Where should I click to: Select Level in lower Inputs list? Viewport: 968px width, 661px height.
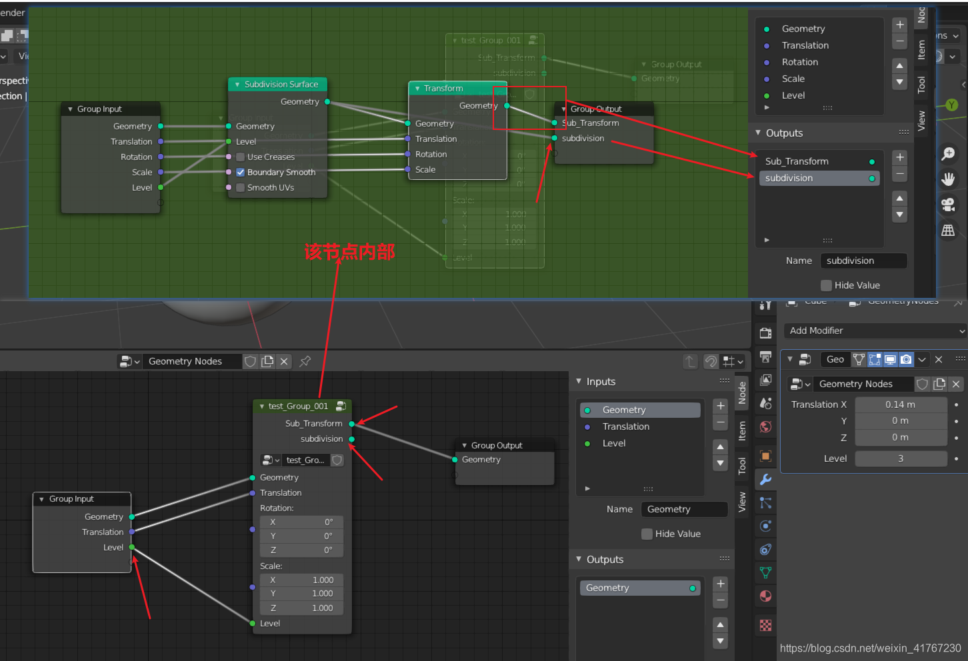[x=640, y=443]
